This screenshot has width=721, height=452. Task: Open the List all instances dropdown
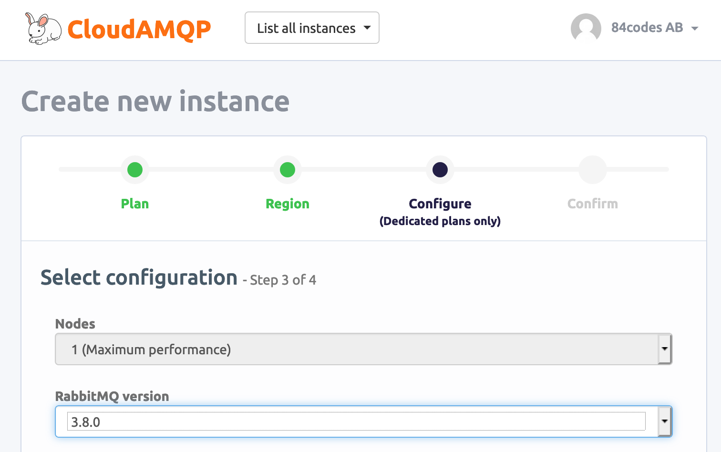click(x=312, y=28)
